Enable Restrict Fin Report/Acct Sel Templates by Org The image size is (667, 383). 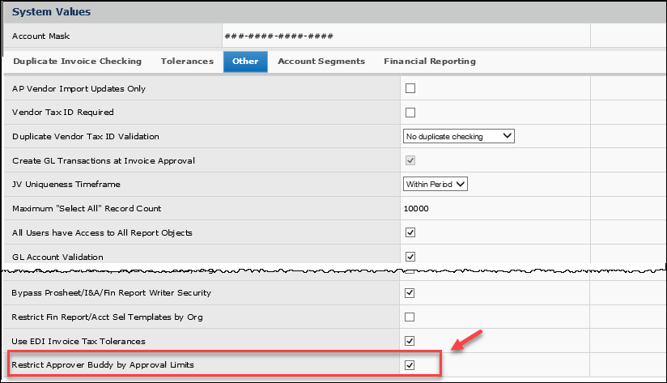click(410, 317)
